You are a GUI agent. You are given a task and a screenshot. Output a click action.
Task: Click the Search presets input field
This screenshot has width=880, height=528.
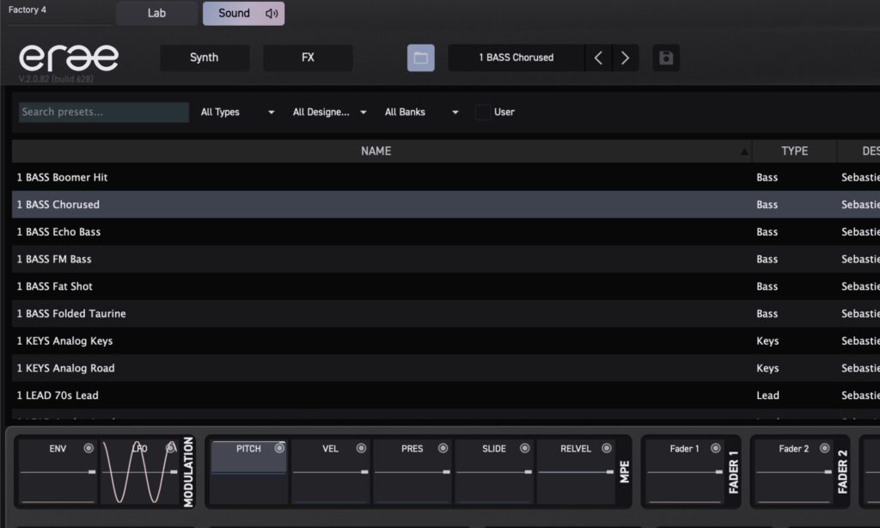(x=104, y=113)
